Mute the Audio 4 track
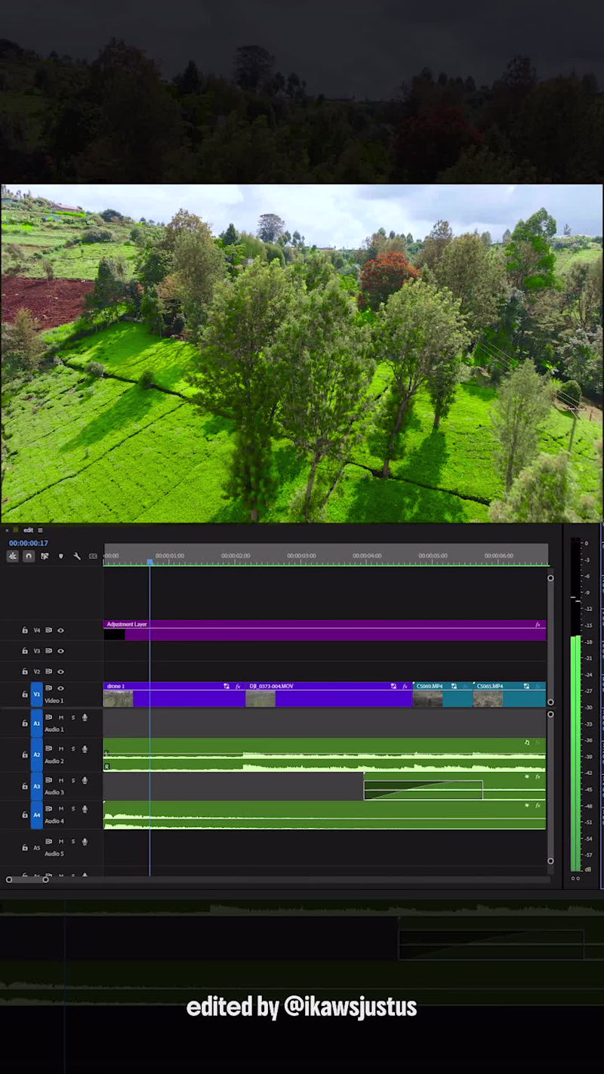604x1074 pixels. point(61,809)
